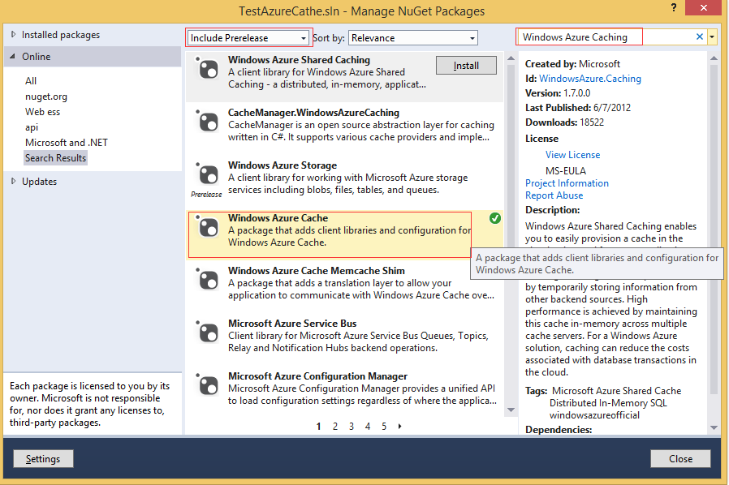This screenshot has height=485, width=729.
Task: Select the All source under Online
Action: tap(31, 81)
